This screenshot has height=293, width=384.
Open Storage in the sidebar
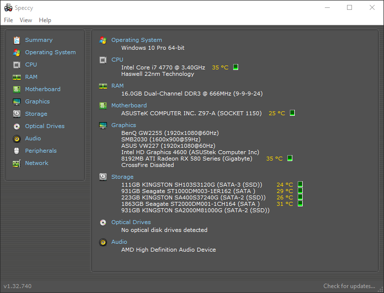tap(36, 114)
